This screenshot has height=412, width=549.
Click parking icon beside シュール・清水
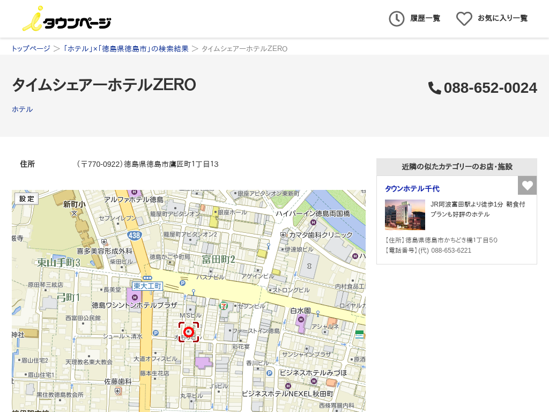[x=156, y=333]
